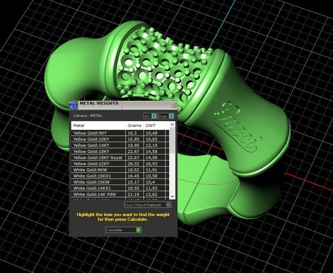Click the scroll down arrow of metal list

[172, 197]
